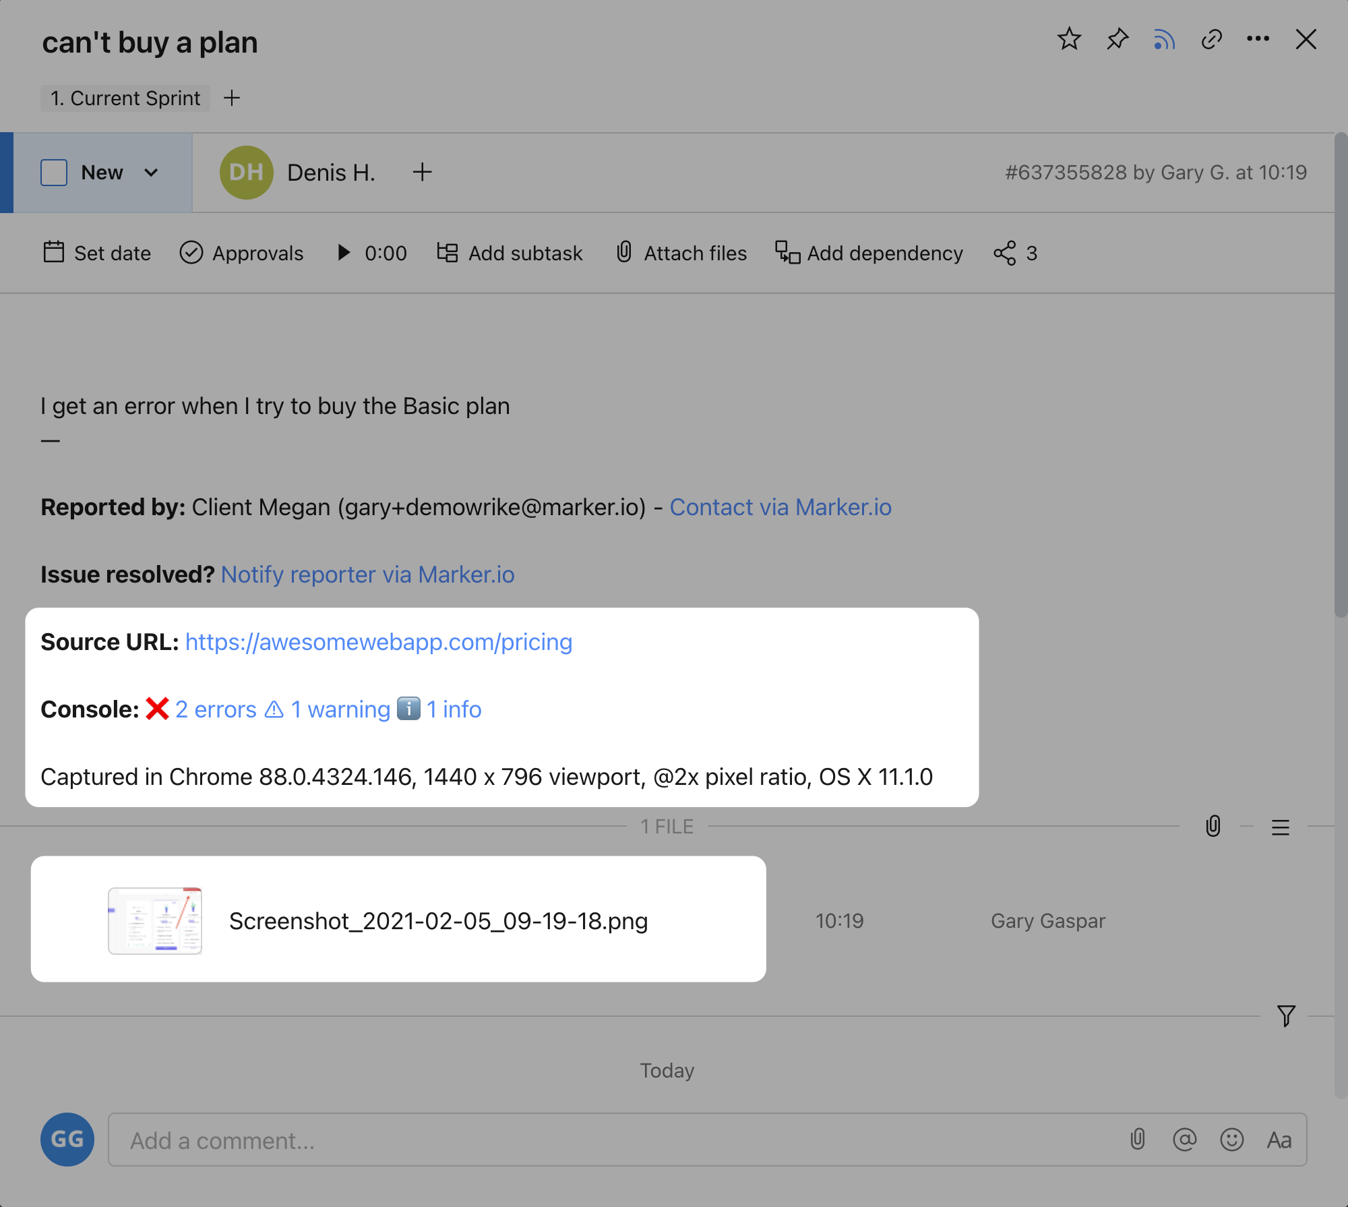The height and width of the screenshot is (1207, 1348).
Task: Open the 1. Current Sprint folder tag
Action: (x=125, y=98)
